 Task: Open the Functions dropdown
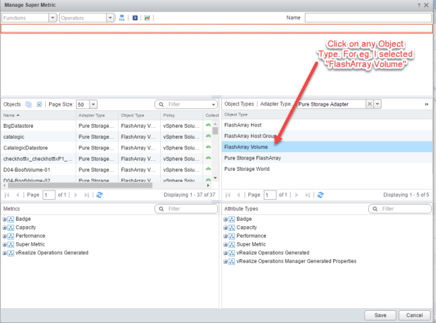(52, 17)
